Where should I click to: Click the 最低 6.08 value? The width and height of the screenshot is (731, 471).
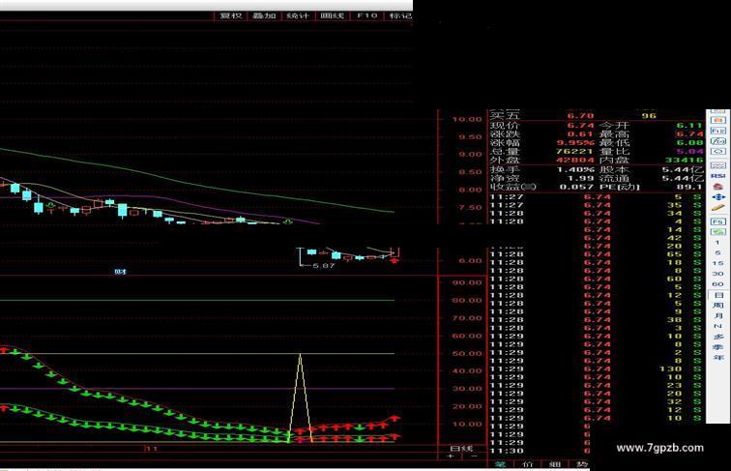[690, 143]
